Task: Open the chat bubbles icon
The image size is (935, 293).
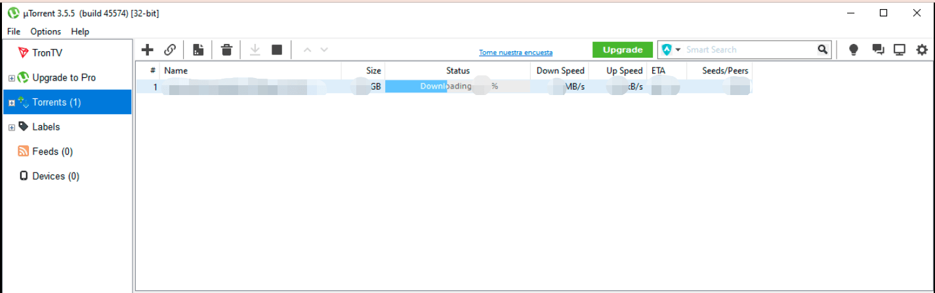Action: [877, 50]
